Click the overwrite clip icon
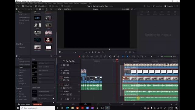 101,57
